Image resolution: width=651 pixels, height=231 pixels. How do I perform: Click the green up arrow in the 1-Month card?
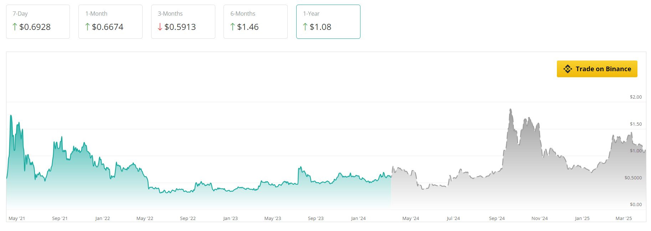point(87,27)
